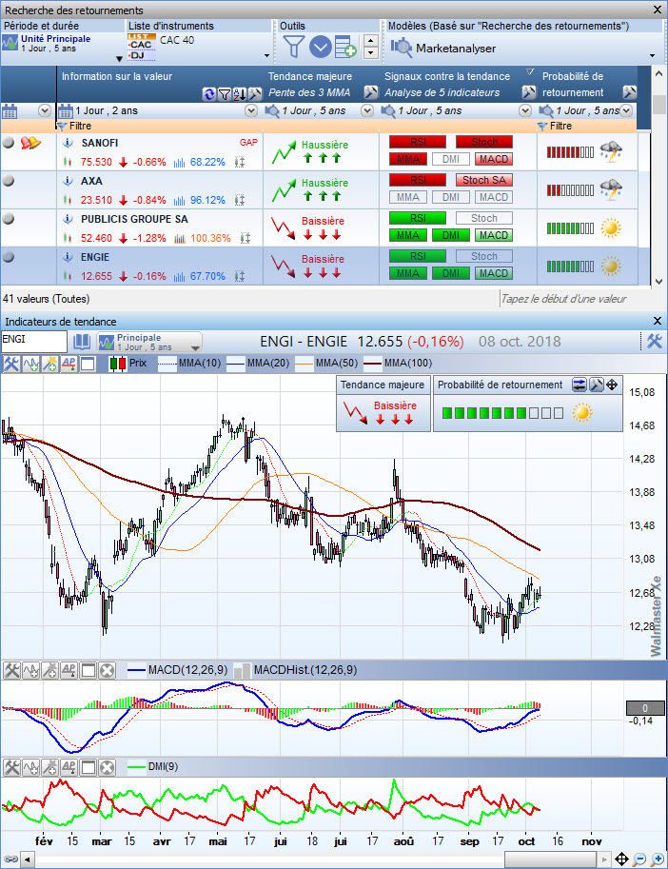Click the Outils stepper down arrow
Screen dimensions: 668x869
(x=370, y=52)
